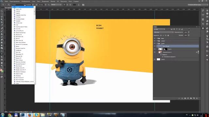The width and height of the screenshot is (209, 117).
Task: Click the text color swatch in options bar
Action: 74,5
